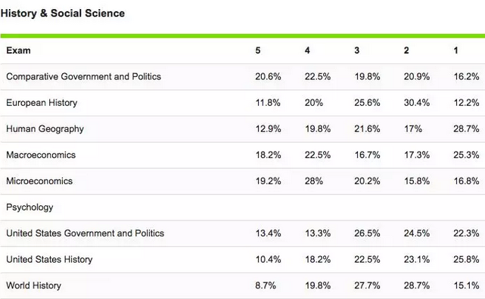Select the Exam column header
This screenshot has width=485, height=299.
click(x=18, y=51)
